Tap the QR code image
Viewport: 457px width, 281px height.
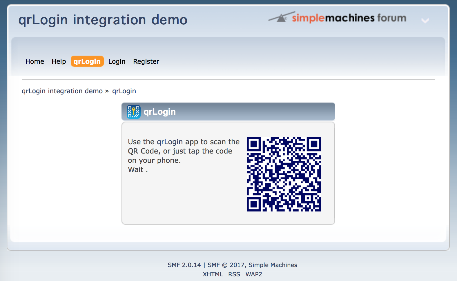284,174
